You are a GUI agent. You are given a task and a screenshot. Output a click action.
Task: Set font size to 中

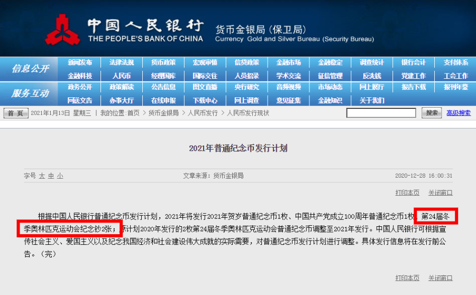(51, 176)
